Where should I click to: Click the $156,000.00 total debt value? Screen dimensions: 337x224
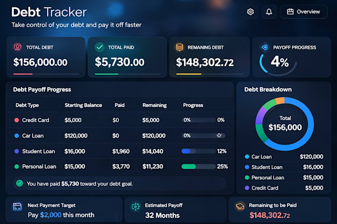40,62
